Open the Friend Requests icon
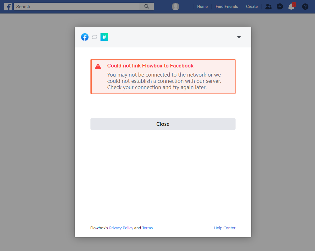The height and width of the screenshot is (251, 315). 268,6
